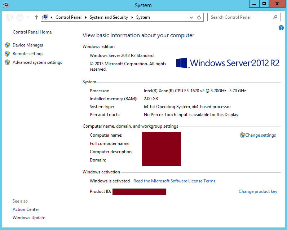Open Device Manager from left pane
287x230 pixels.
point(28,45)
